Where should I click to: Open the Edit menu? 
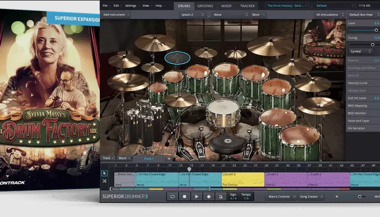tap(118, 6)
